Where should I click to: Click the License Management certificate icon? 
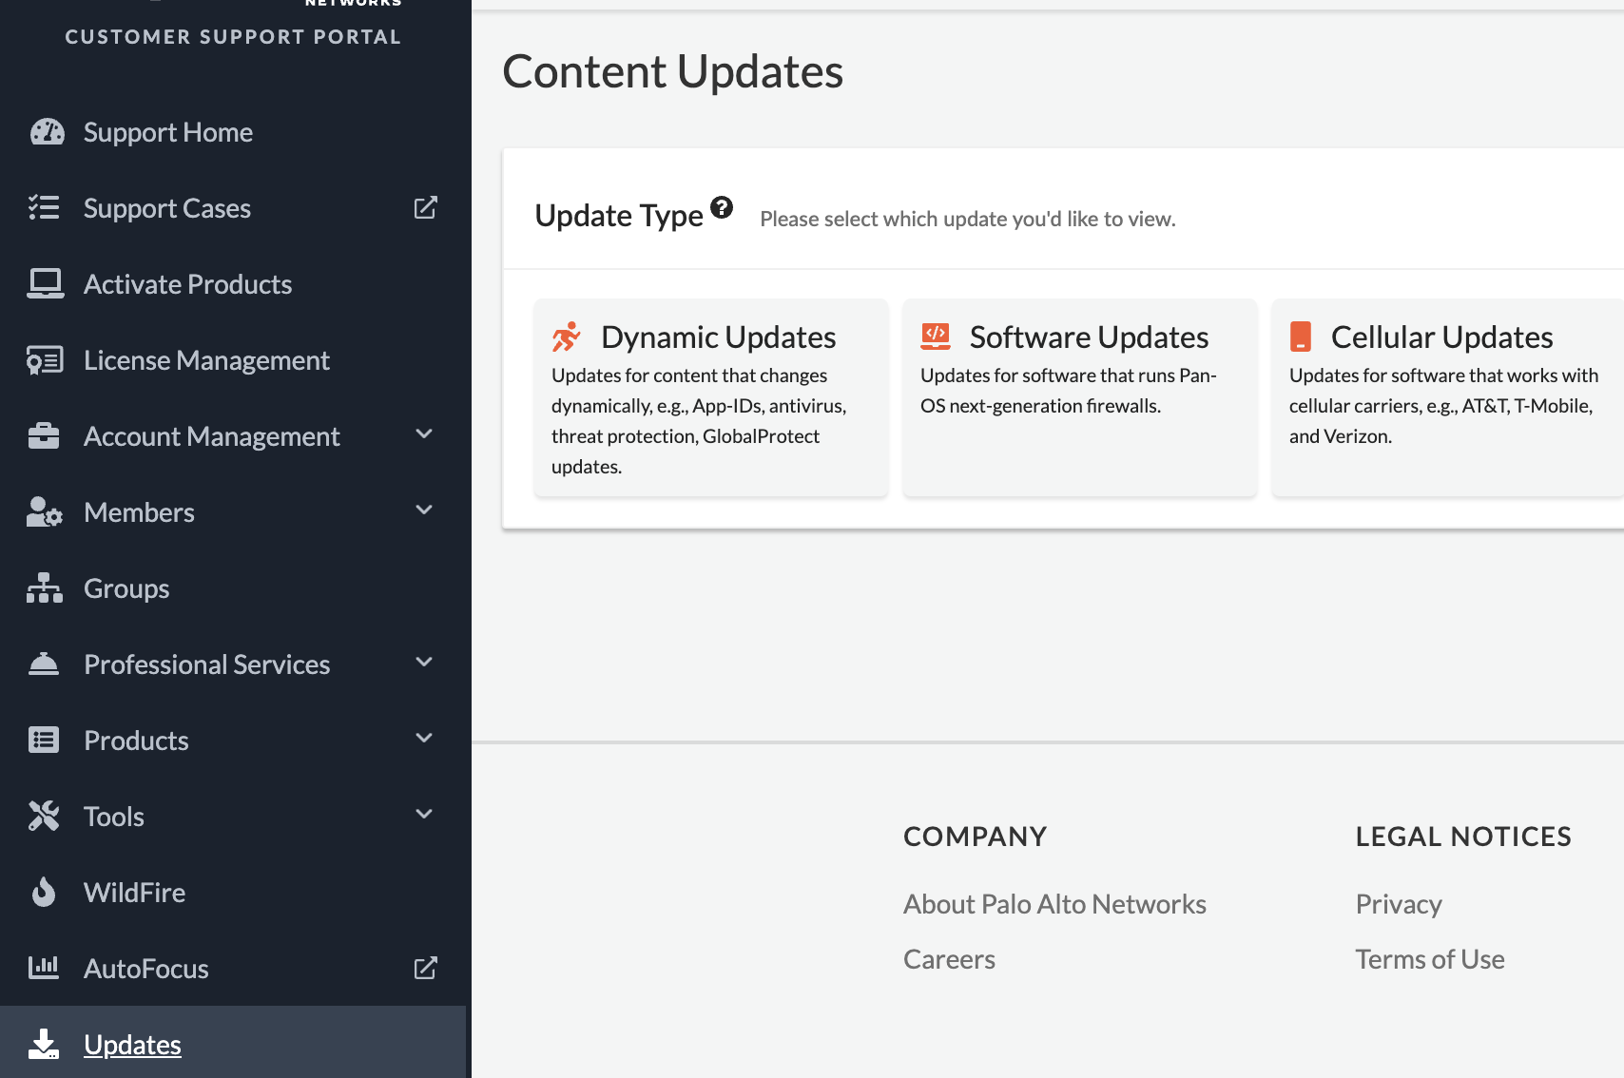pyautogui.click(x=45, y=360)
